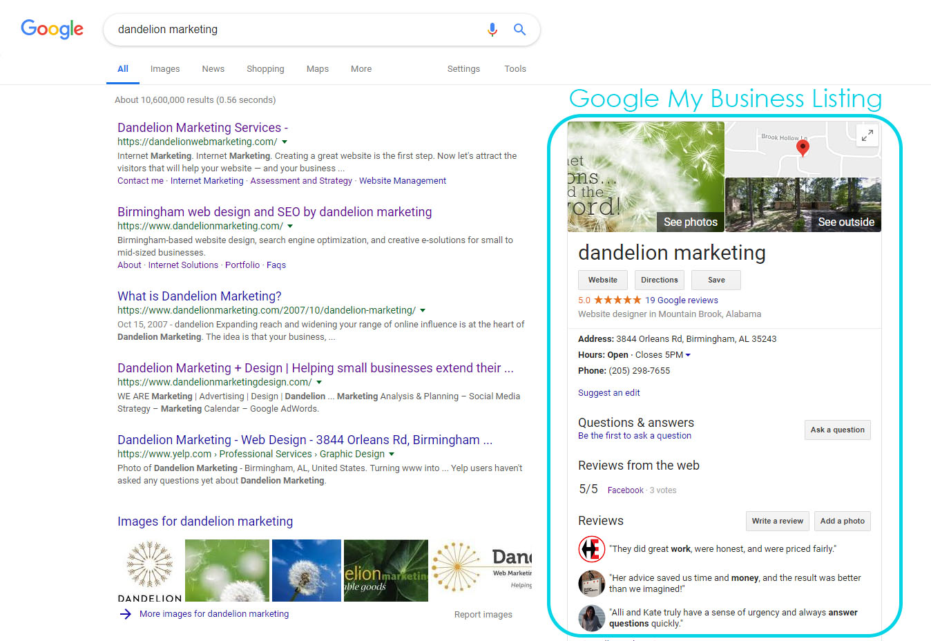Screen dimensions: 931x641
Task: Open See outside street view photo
Action: [x=846, y=222]
